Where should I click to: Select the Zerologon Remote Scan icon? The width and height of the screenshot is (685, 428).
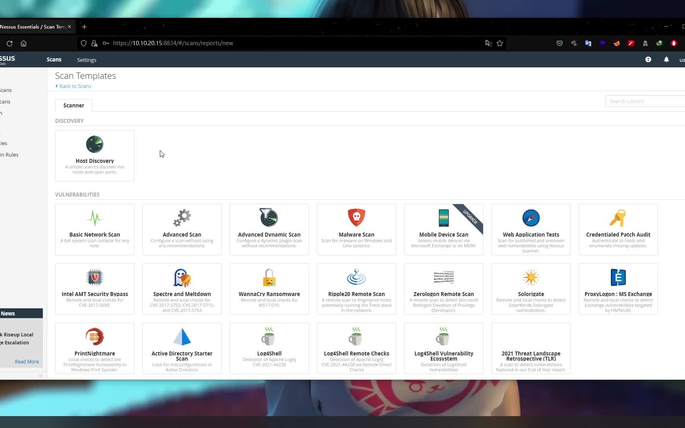coord(444,277)
